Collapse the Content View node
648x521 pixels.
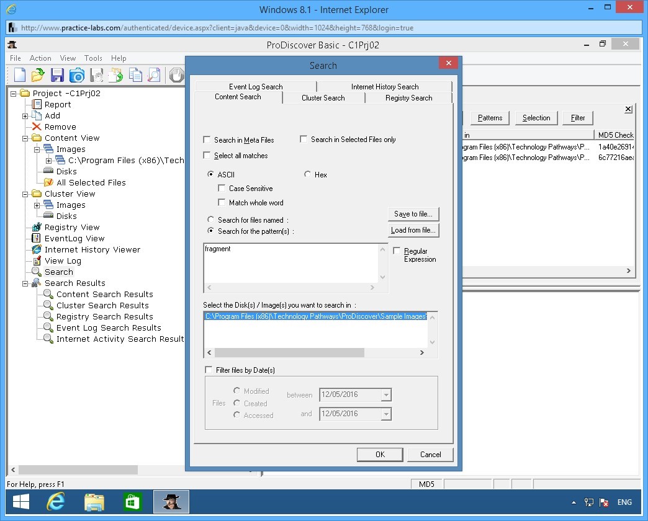click(x=25, y=138)
